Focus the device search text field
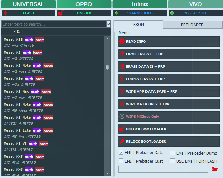223x178 pixels. (x=54, y=24)
